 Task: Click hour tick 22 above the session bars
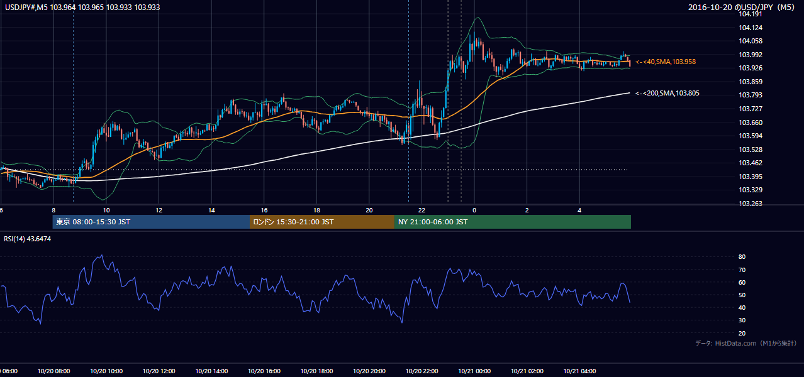(x=422, y=210)
